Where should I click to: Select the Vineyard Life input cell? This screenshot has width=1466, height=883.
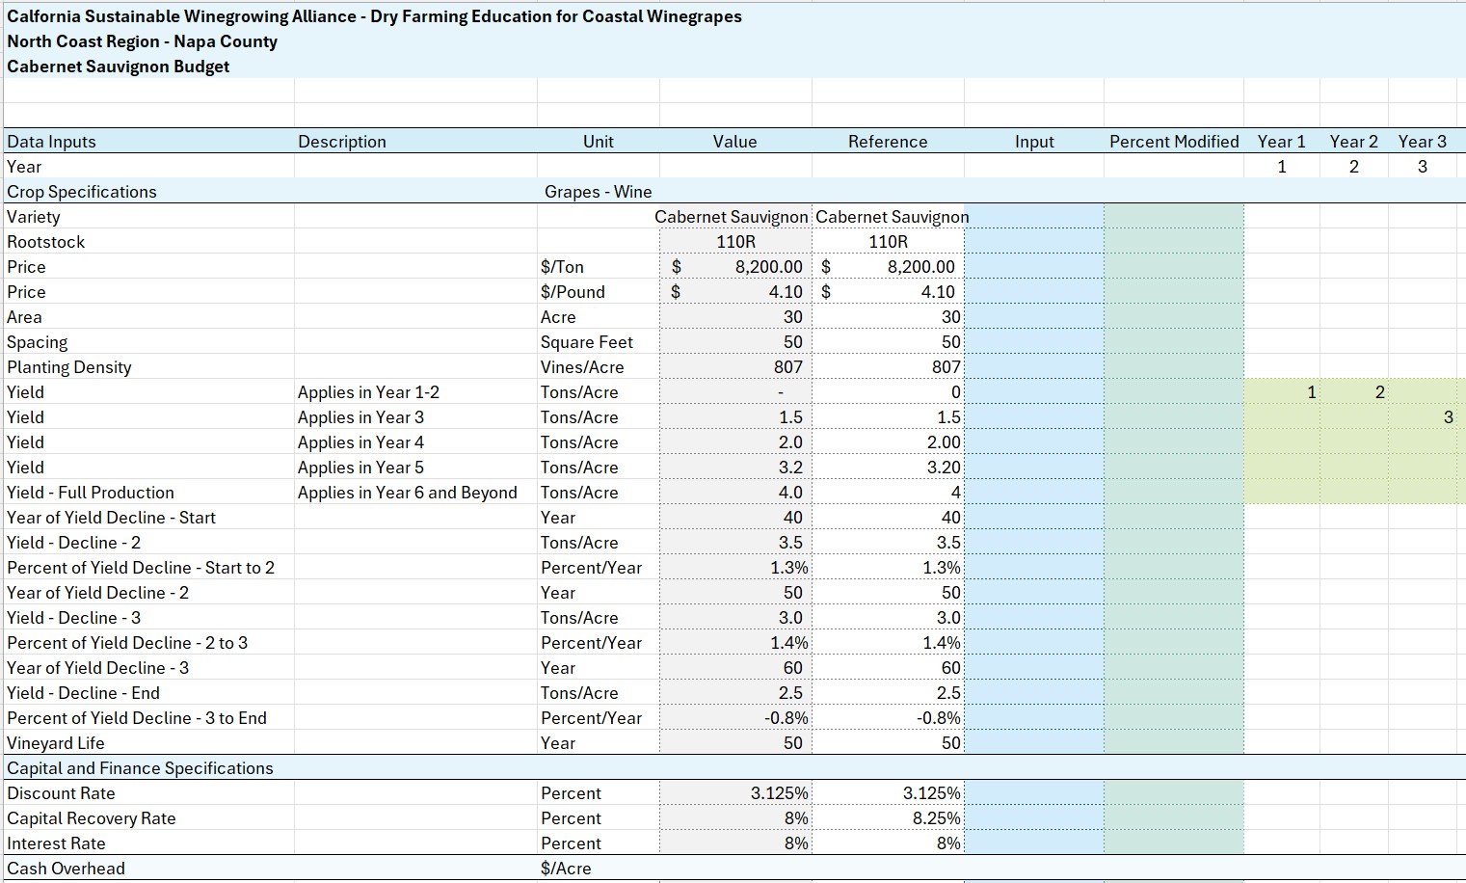[x=1034, y=743]
